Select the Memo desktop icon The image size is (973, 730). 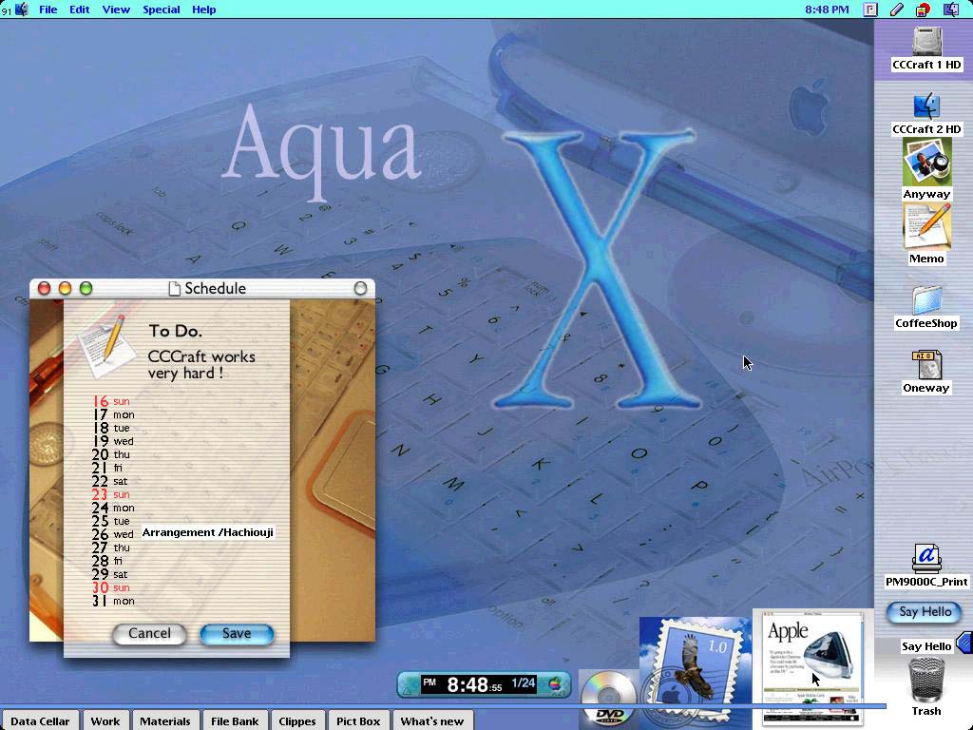pos(926,228)
